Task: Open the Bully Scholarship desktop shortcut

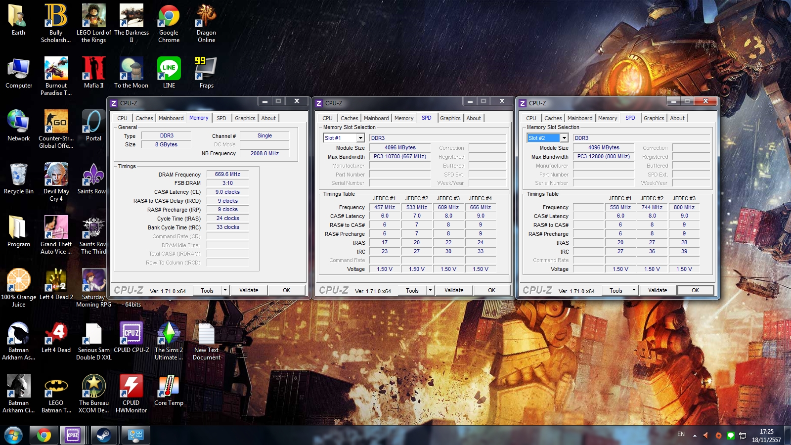Action: coord(56,23)
